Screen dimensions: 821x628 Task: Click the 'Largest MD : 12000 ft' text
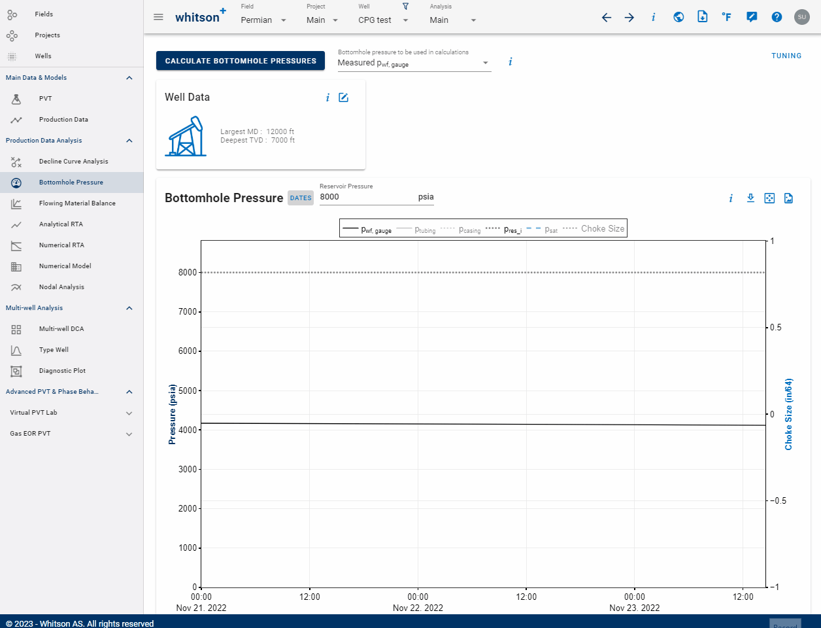tap(258, 132)
